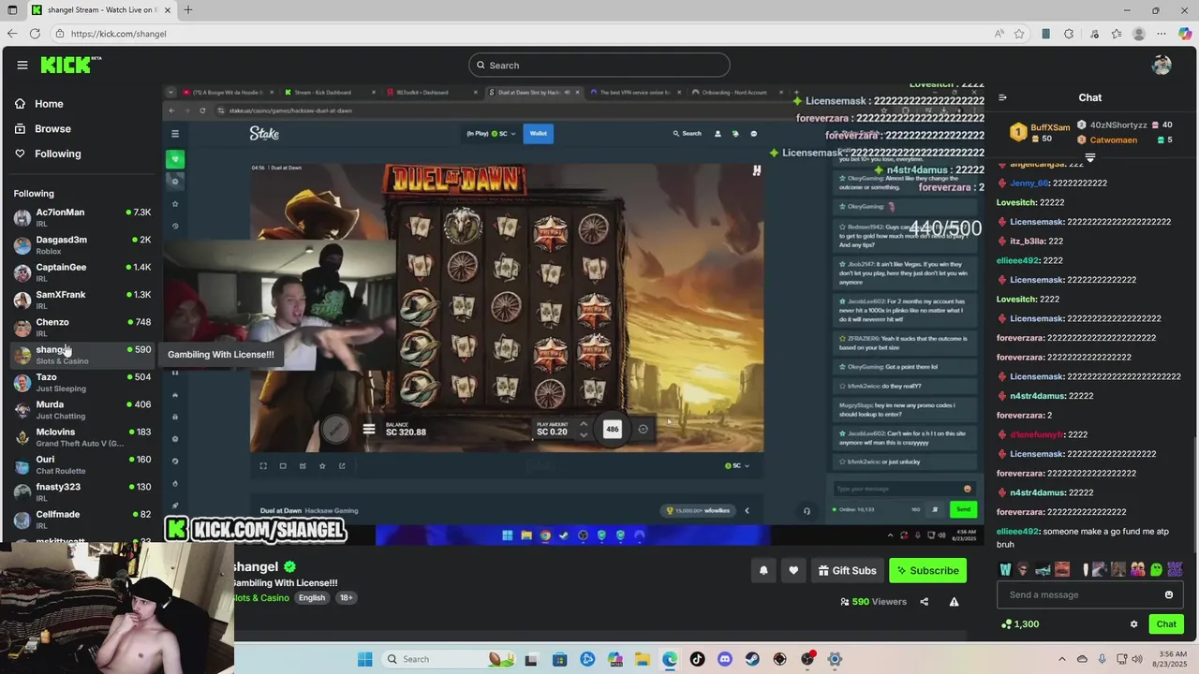Toggle follow with the heart button
Image resolution: width=1199 pixels, height=674 pixels.
(x=793, y=570)
